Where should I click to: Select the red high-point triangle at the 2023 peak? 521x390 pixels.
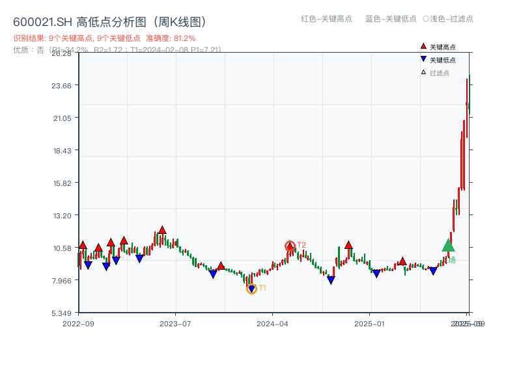(162, 230)
